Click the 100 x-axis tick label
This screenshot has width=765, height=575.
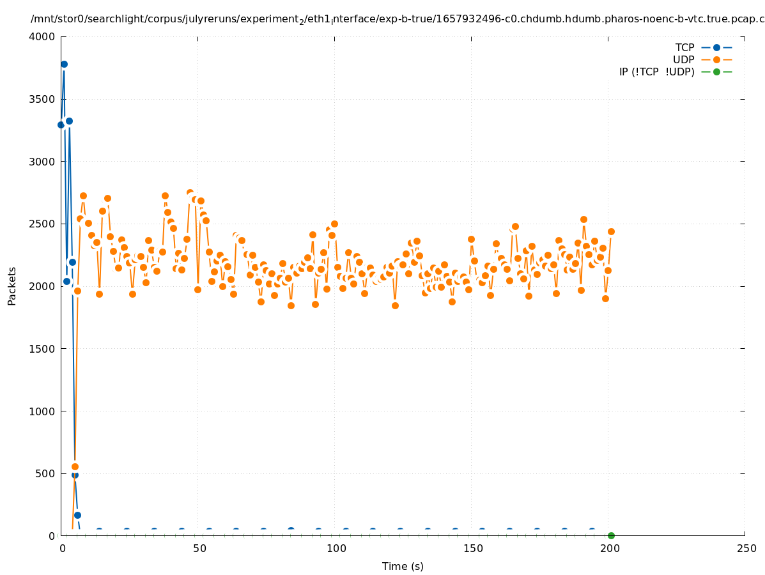pos(335,548)
